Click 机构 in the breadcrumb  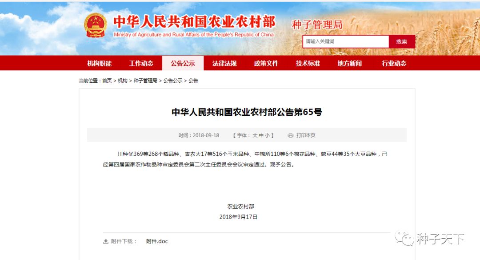(x=123, y=81)
